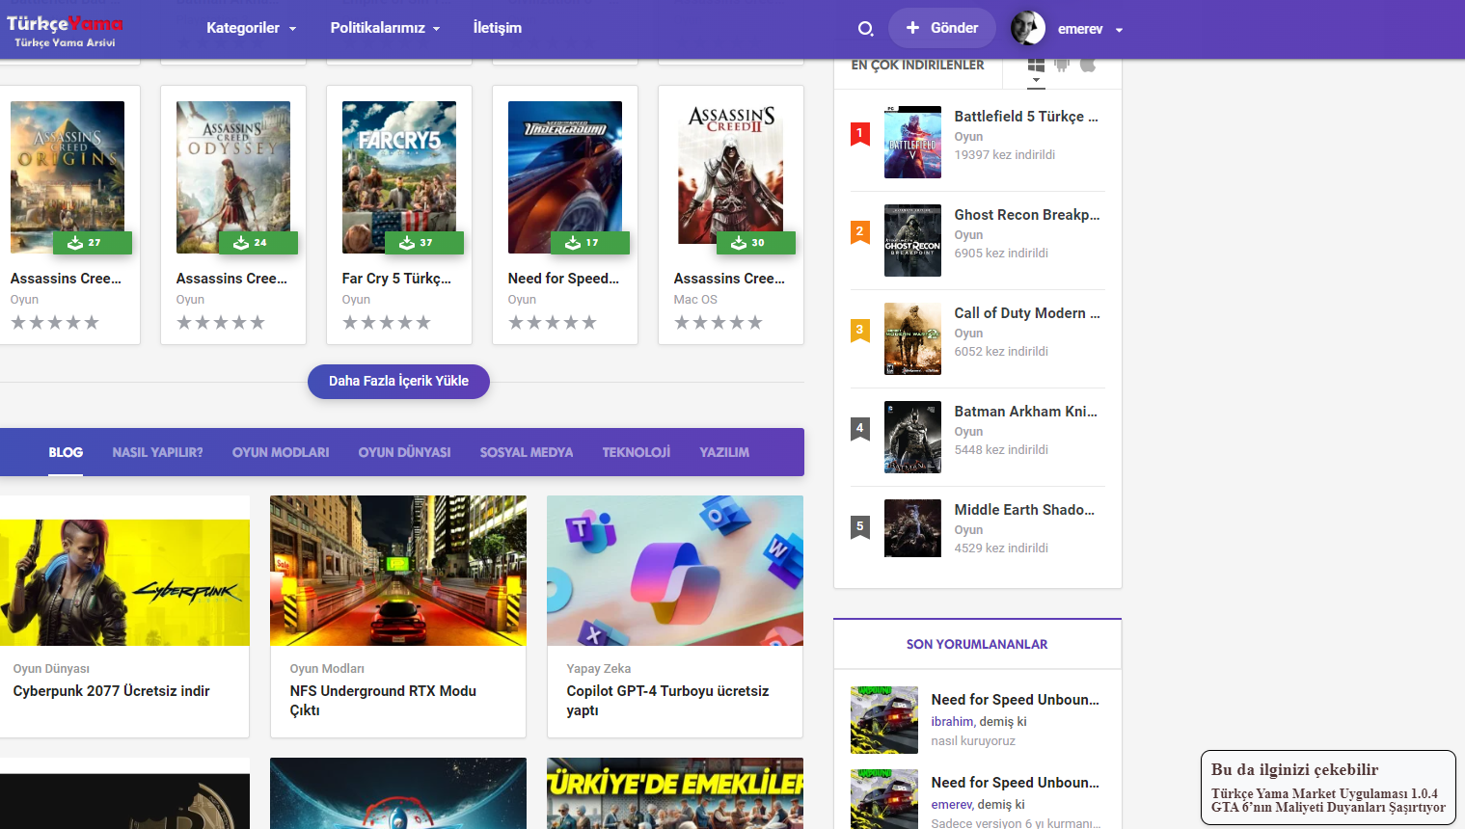
Task: Open the İletişim page
Action: click(x=498, y=28)
